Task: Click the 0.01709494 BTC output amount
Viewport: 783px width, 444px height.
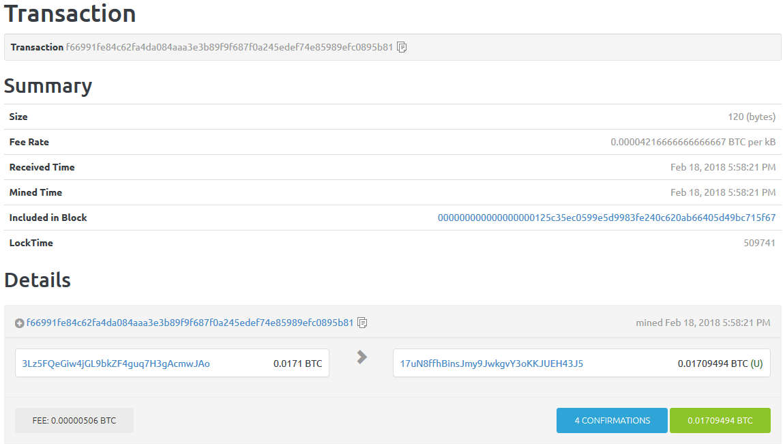Action: point(713,364)
